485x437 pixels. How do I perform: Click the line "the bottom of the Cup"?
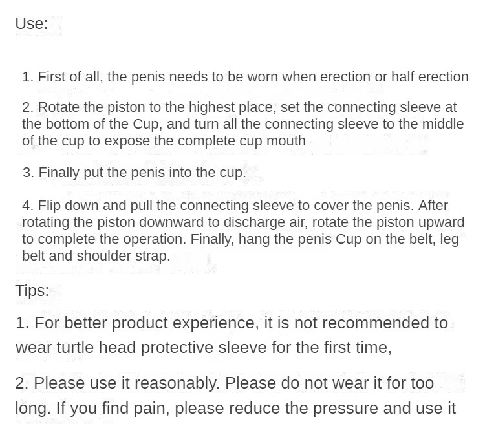242,124
